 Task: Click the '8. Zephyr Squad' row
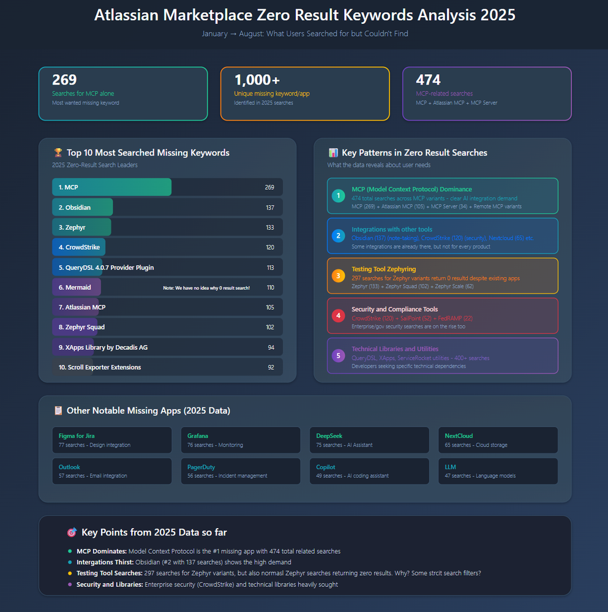click(x=167, y=327)
